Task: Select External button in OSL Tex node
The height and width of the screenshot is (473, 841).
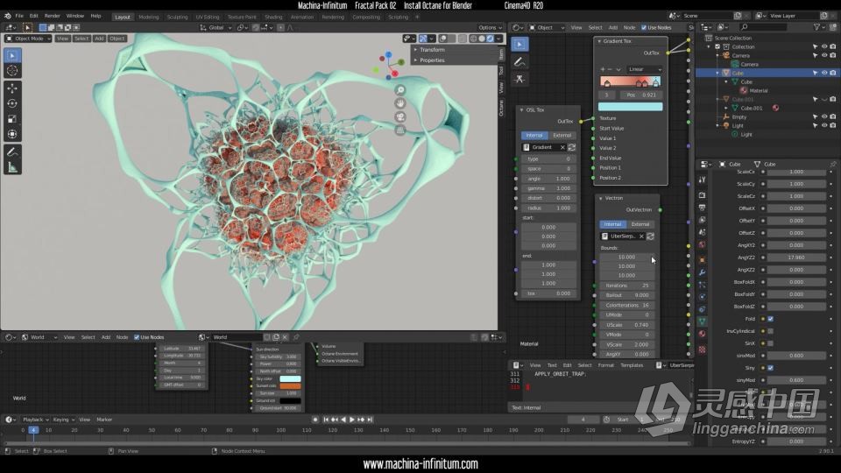Action: click(562, 135)
